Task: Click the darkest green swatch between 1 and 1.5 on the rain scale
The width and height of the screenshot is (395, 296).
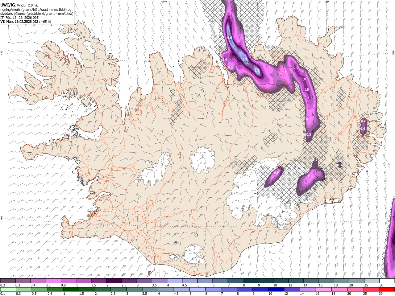Action: (x=71, y=289)
